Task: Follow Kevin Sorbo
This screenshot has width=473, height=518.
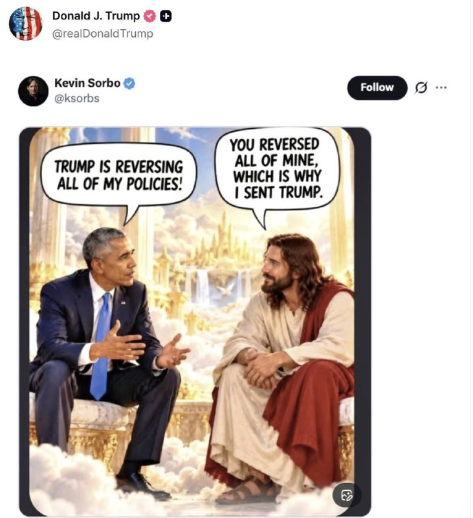Action: point(377,87)
